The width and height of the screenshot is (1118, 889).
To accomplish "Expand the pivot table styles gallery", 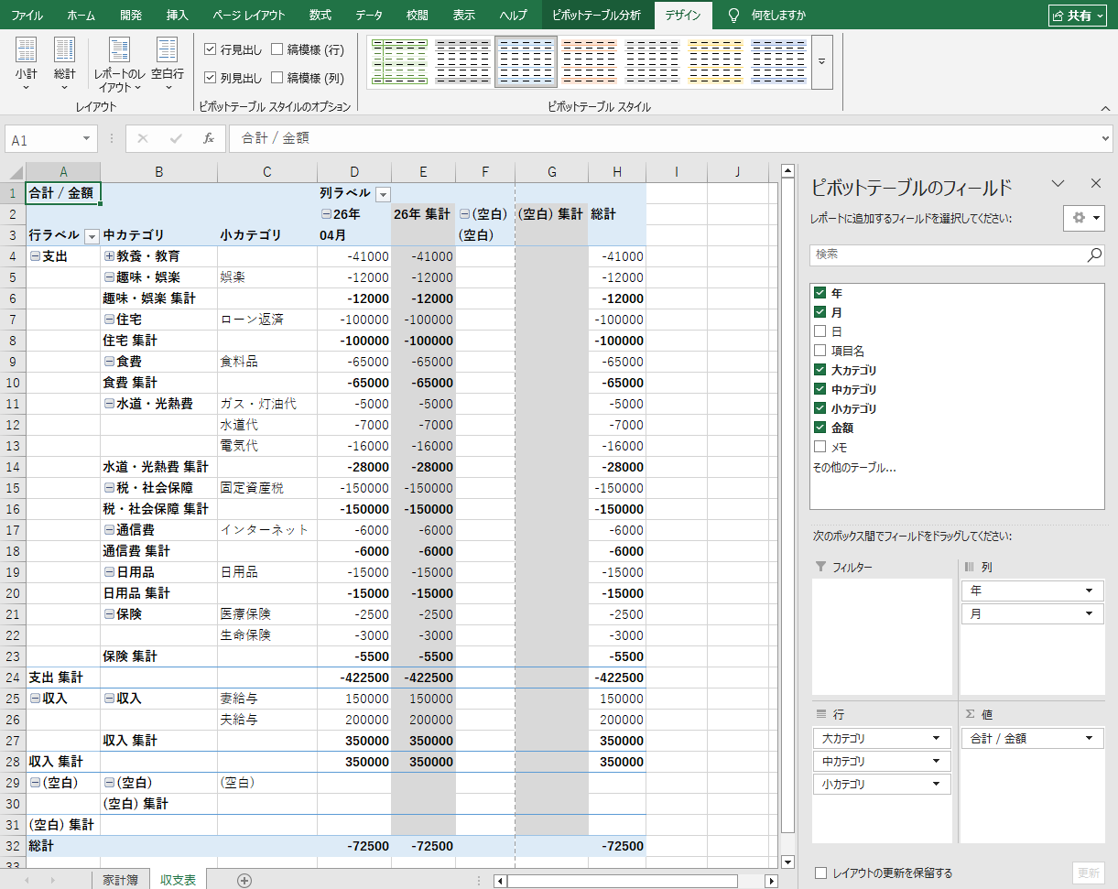I will (821, 61).
